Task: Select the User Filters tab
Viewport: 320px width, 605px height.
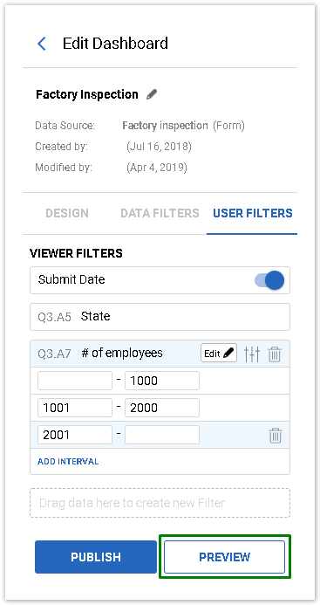Action: 253,213
